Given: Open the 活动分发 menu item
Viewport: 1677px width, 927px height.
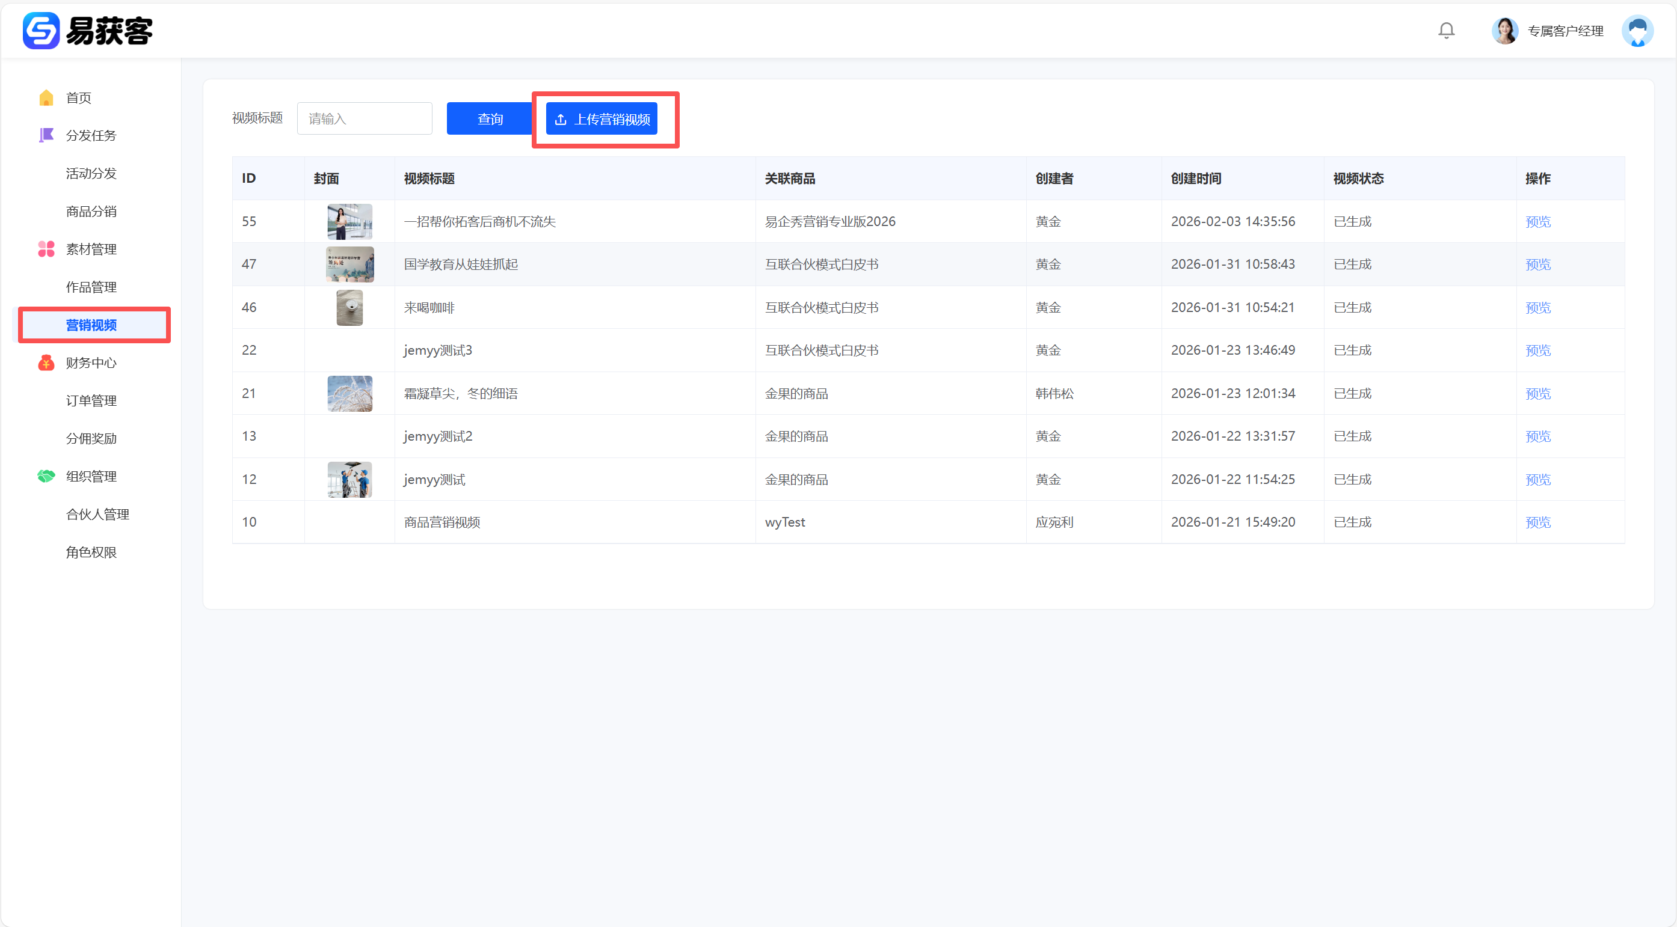Looking at the screenshot, I should (x=91, y=174).
